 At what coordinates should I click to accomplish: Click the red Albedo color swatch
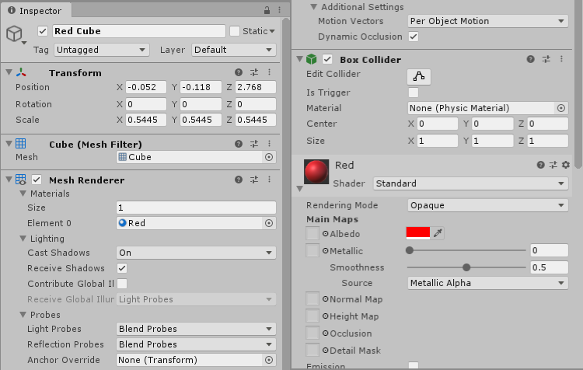[x=417, y=233]
